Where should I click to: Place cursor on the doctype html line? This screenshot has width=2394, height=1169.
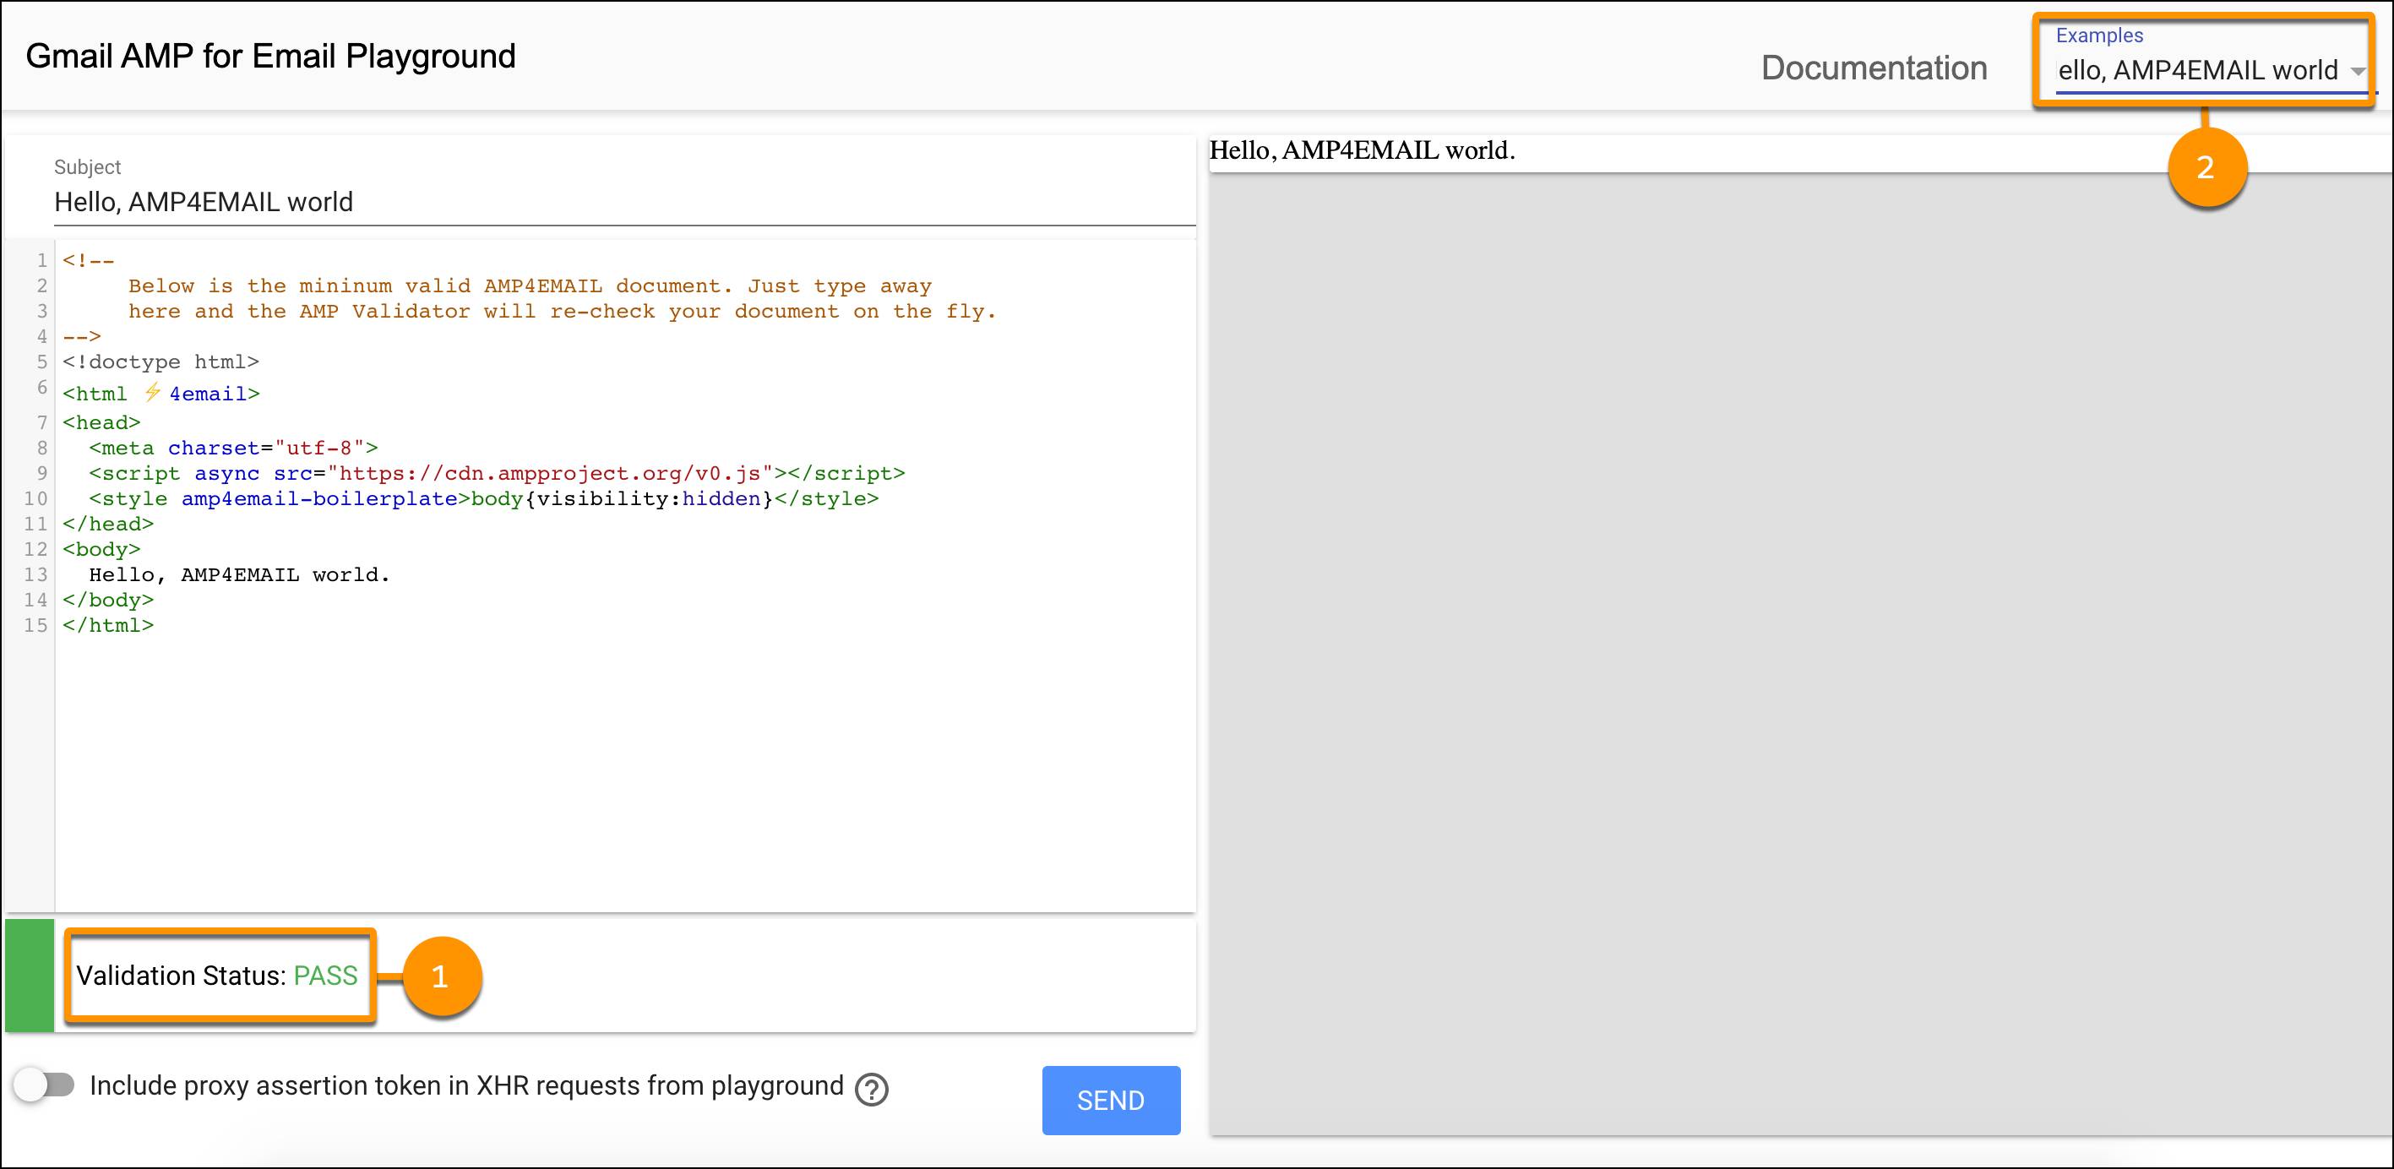point(161,362)
